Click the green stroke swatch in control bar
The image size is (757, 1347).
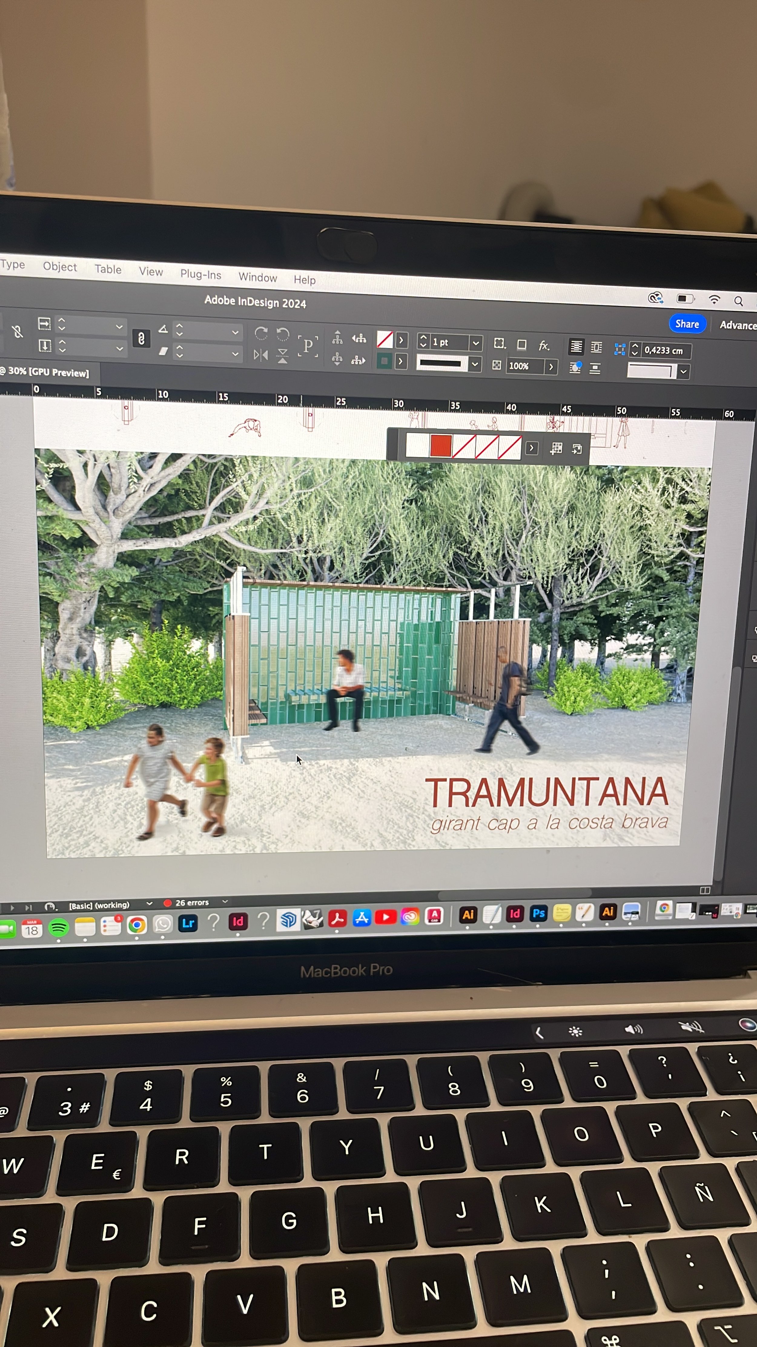point(385,361)
